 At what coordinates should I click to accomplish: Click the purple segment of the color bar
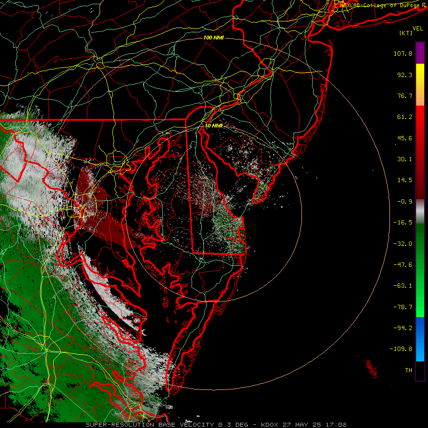click(x=420, y=53)
